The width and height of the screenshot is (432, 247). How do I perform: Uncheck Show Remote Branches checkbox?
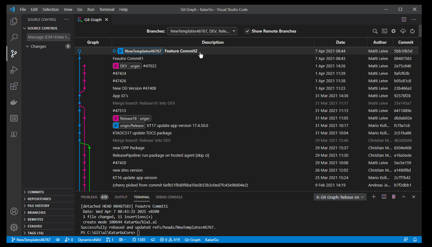(x=247, y=31)
